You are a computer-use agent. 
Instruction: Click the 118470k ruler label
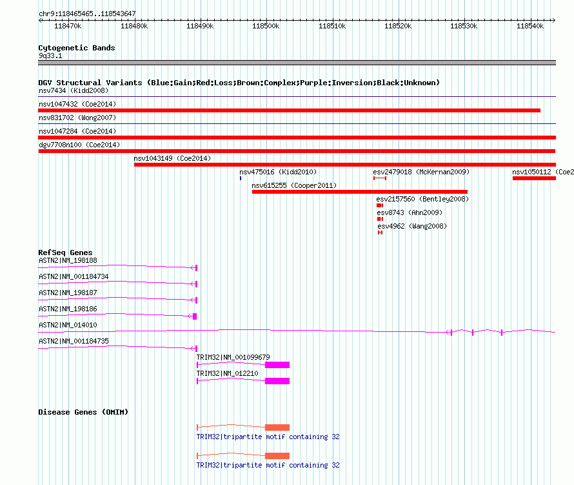pyautogui.click(x=68, y=26)
